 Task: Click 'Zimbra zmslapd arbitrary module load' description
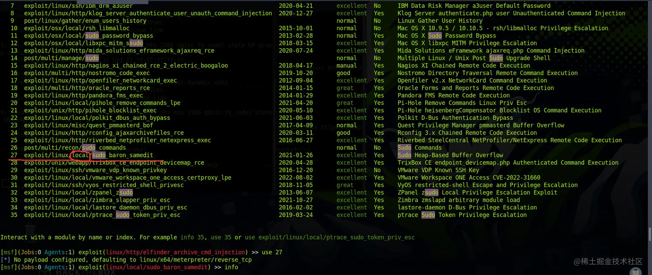coord(459,200)
